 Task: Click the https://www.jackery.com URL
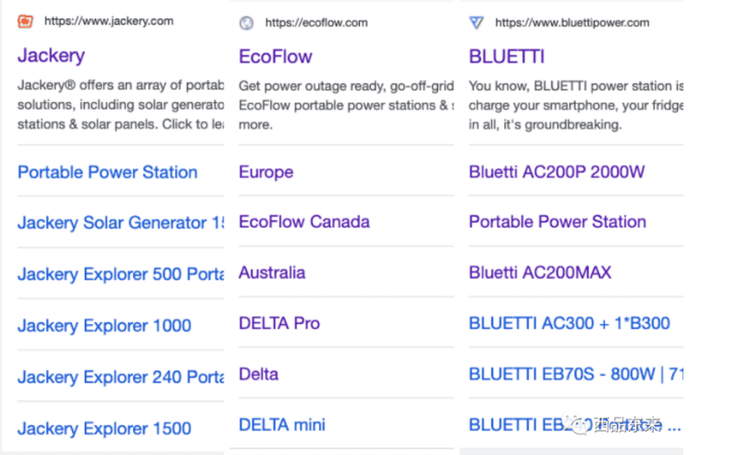pyautogui.click(x=108, y=21)
